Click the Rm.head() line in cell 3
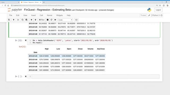 tap(37, 43)
